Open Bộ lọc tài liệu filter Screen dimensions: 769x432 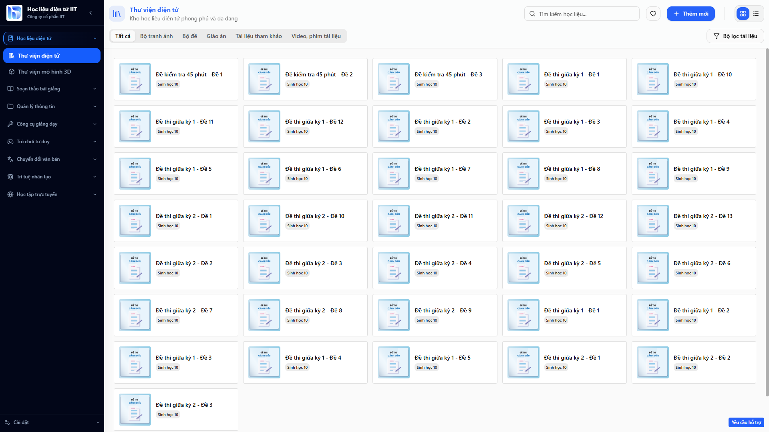[735, 36]
